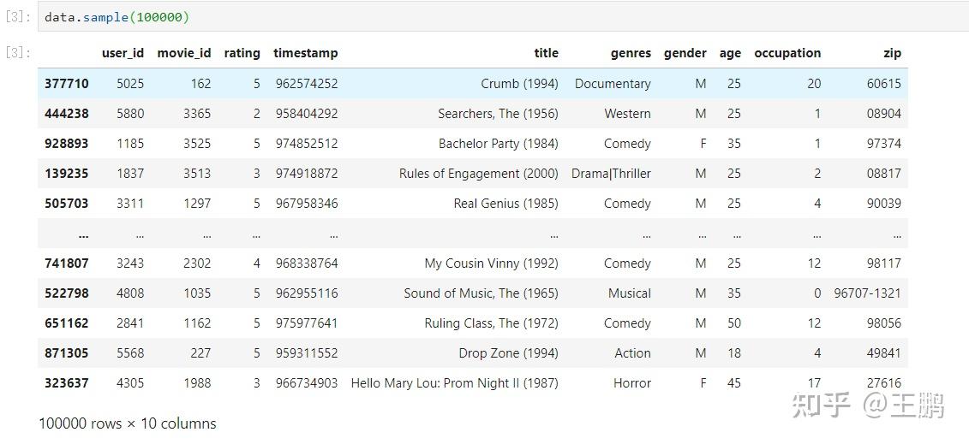The image size is (969, 444).
Task: Click the zip column header
Action: pyautogui.click(x=892, y=53)
